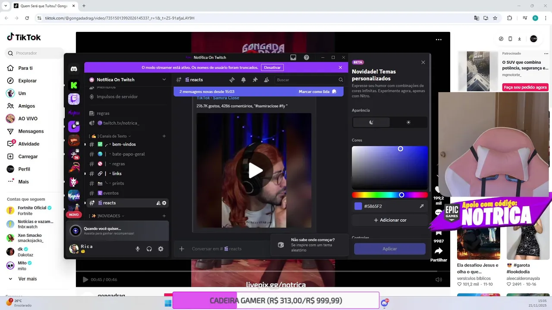The height and width of the screenshot is (310, 552).
Task: Open TikTok Explorar sidebar item
Action: 28,81
